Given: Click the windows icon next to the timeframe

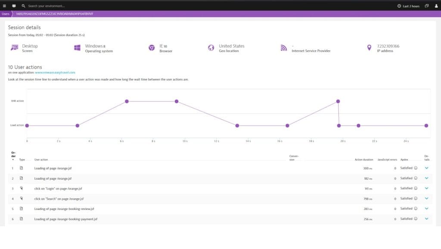Looking at the screenshot, I should 426,6.
